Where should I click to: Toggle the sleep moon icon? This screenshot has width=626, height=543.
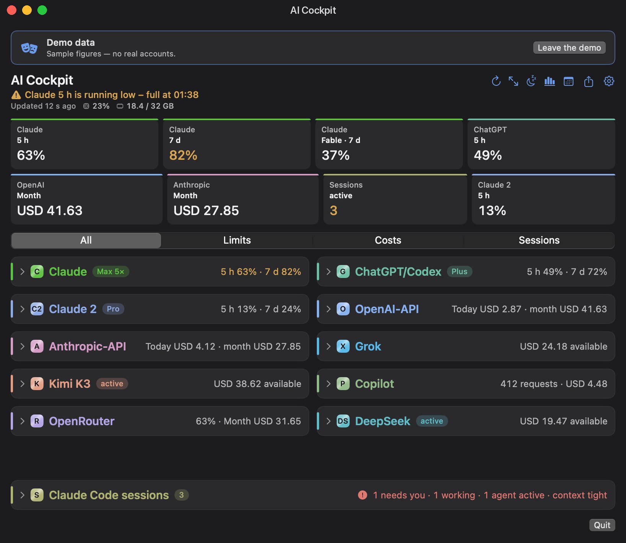tap(531, 81)
